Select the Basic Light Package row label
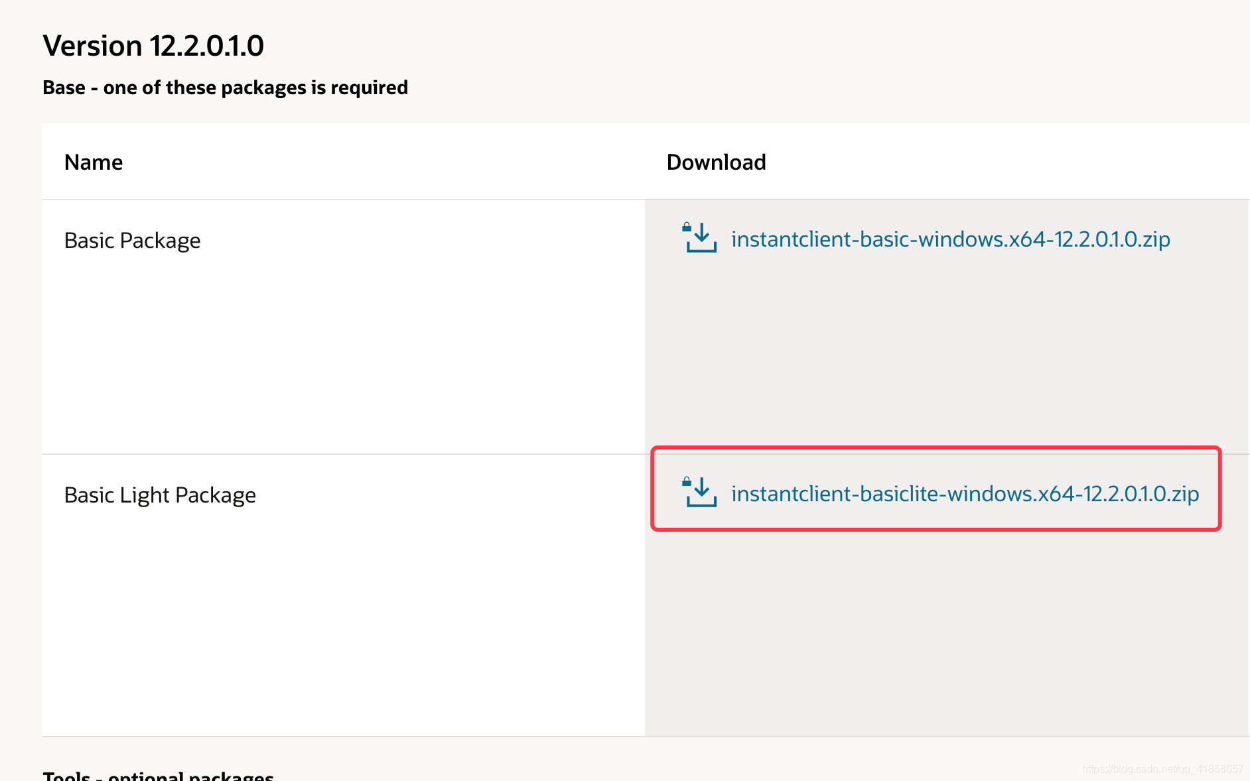 [160, 495]
